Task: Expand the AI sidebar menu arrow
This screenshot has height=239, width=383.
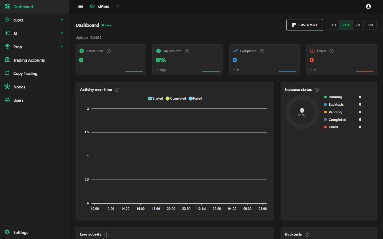Action: [x=62, y=33]
